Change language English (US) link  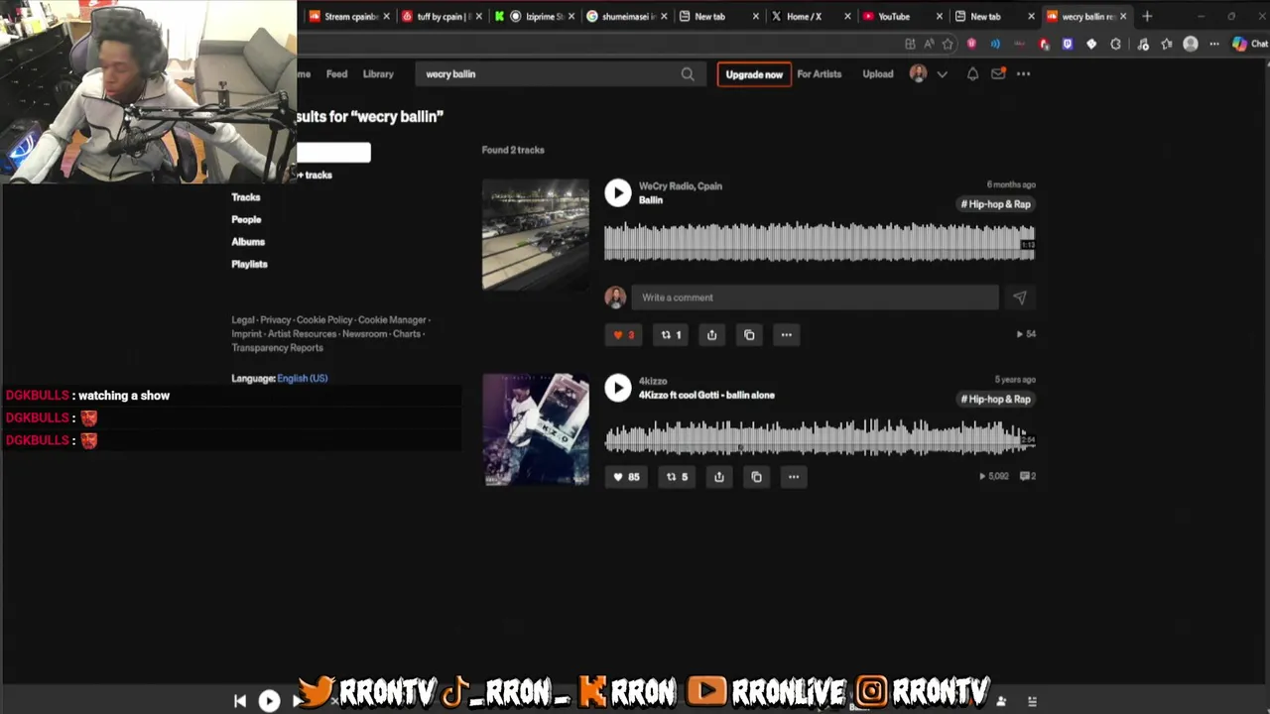click(x=302, y=378)
